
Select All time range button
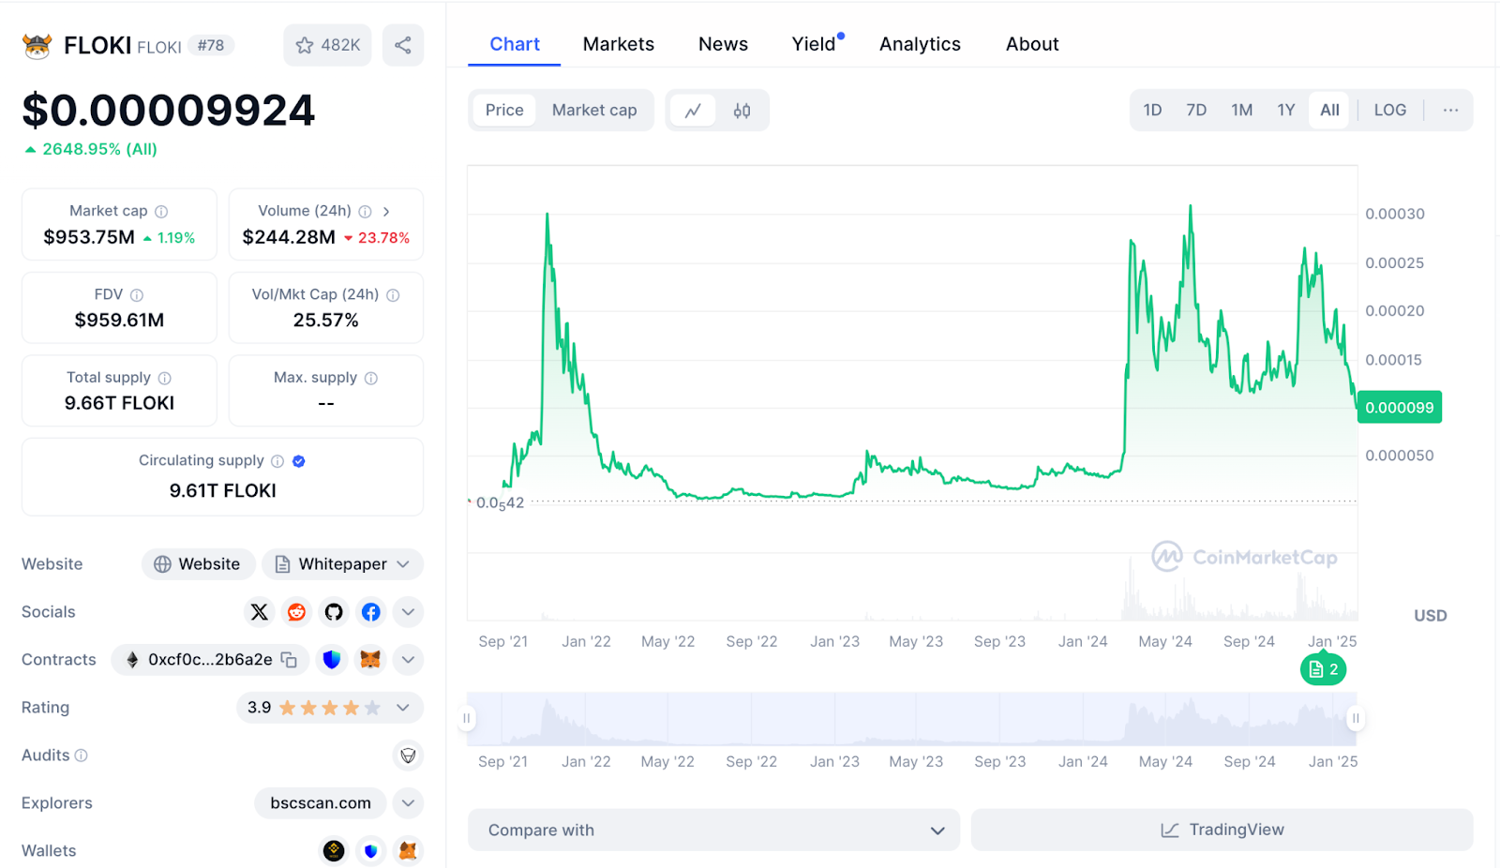click(1329, 111)
